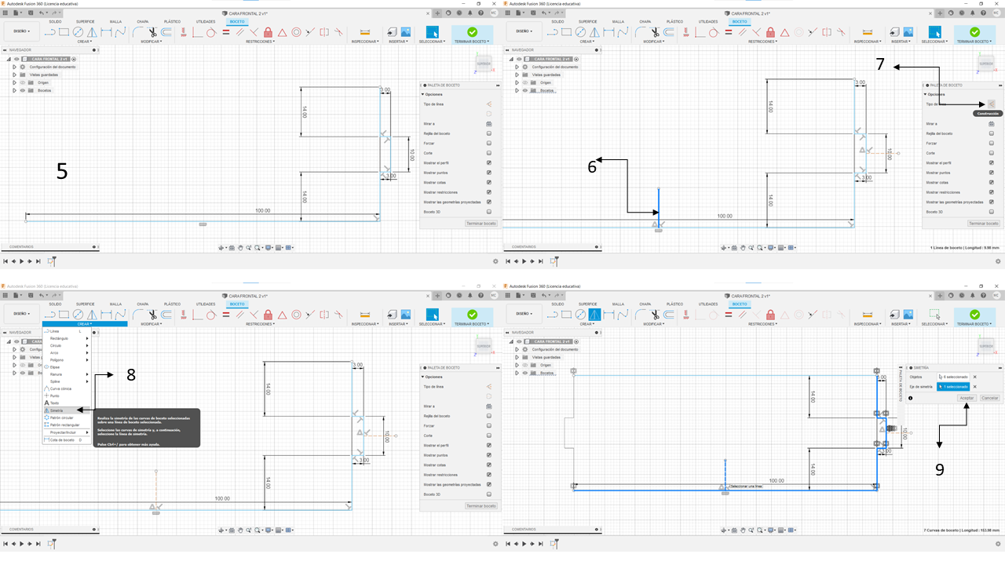Click the Construcción line type icon in top-right window

pyautogui.click(x=991, y=104)
